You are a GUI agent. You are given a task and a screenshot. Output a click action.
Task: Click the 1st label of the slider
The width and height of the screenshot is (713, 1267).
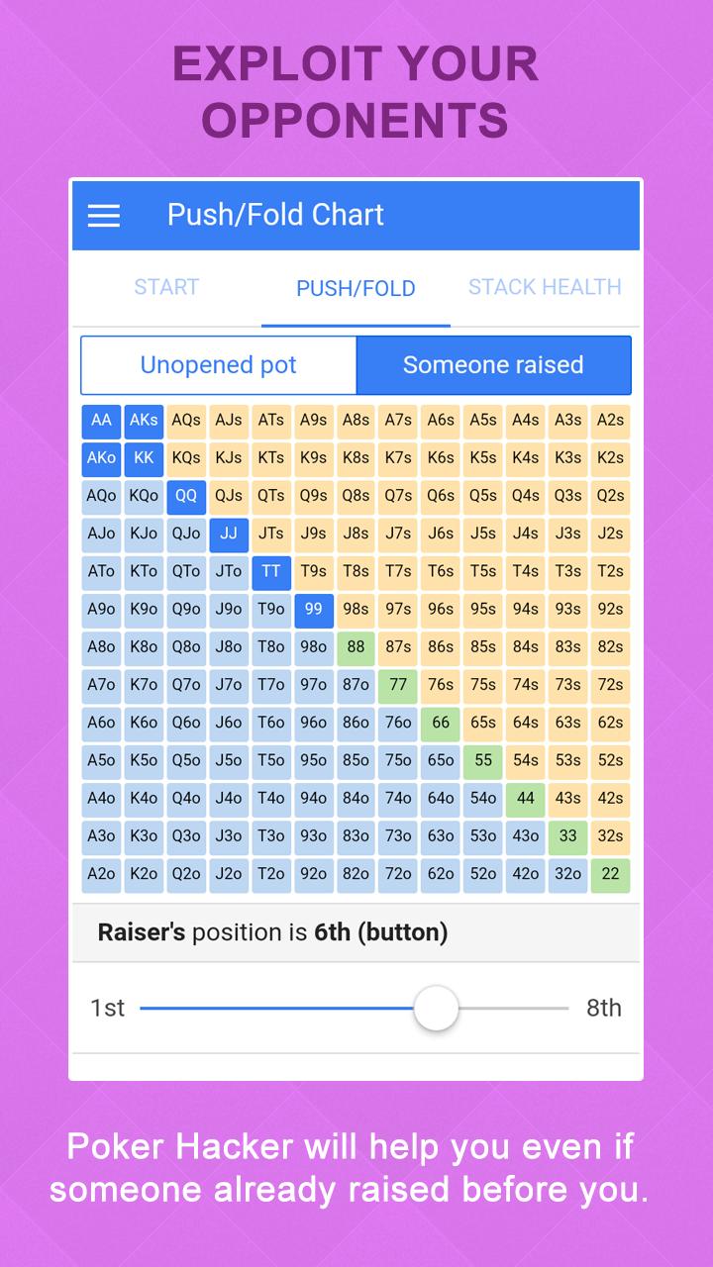(x=107, y=1008)
